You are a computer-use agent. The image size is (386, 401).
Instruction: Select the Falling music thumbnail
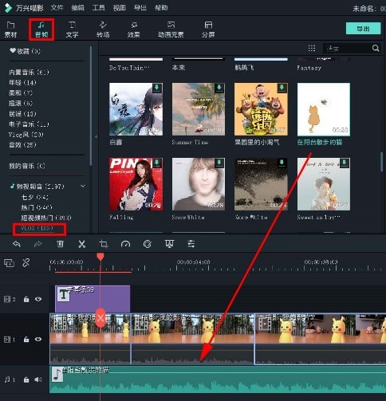(x=136, y=184)
